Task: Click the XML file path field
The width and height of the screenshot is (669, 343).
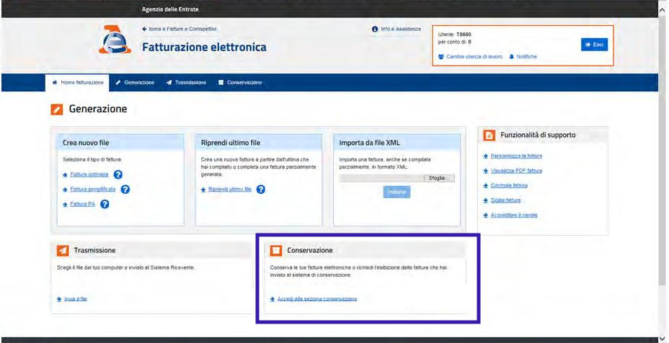Action: point(382,178)
